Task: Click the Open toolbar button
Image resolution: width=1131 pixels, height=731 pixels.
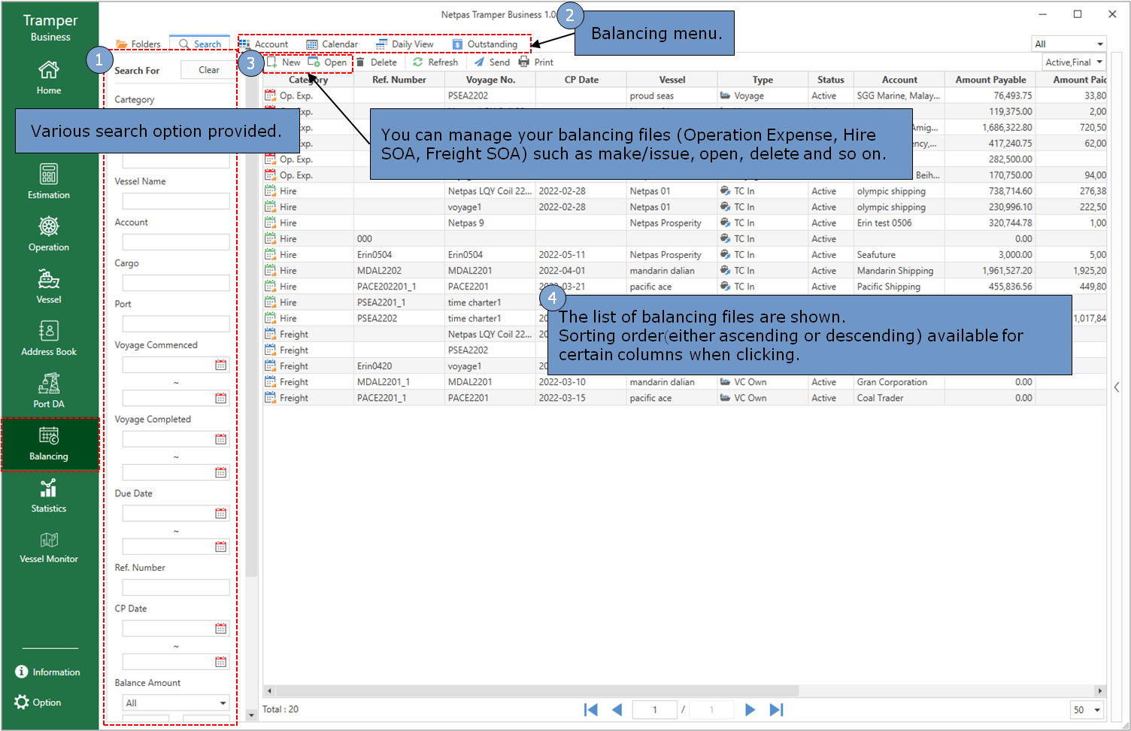Action: (x=328, y=62)
